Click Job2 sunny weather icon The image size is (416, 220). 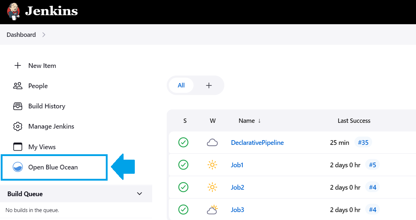(x=212, y=187)
